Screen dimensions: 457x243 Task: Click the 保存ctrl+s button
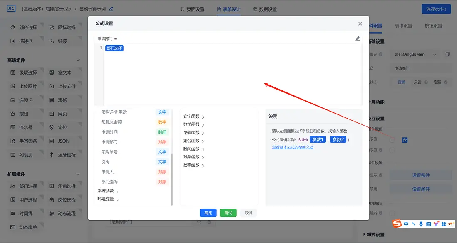point(436,9)
